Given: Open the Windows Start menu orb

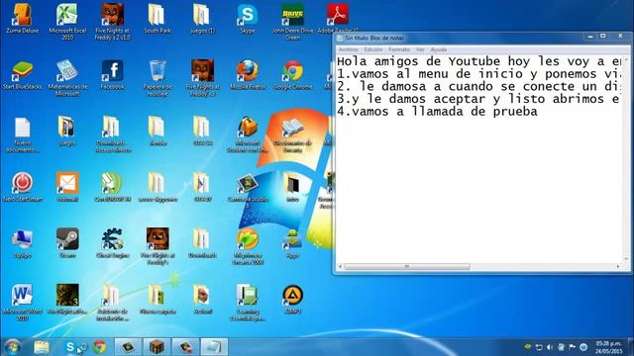Looking at the screenshot, I should tap(13, 347).
